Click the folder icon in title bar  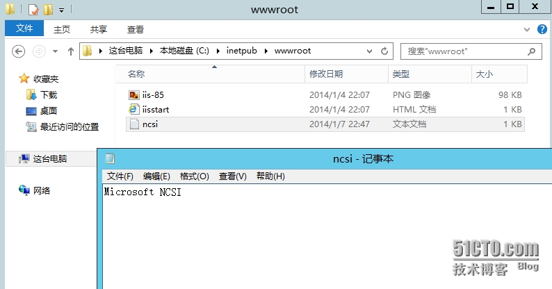coord(10,9)
